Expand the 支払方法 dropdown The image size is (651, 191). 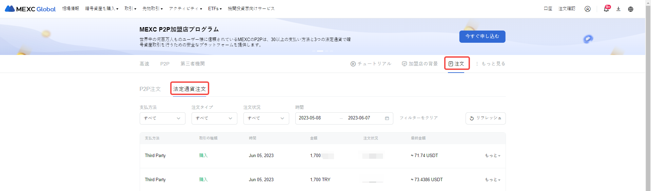coord(162,118)
